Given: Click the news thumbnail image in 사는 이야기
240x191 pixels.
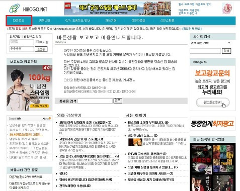Looking at the screenshot, I should (x=135, y=142).
